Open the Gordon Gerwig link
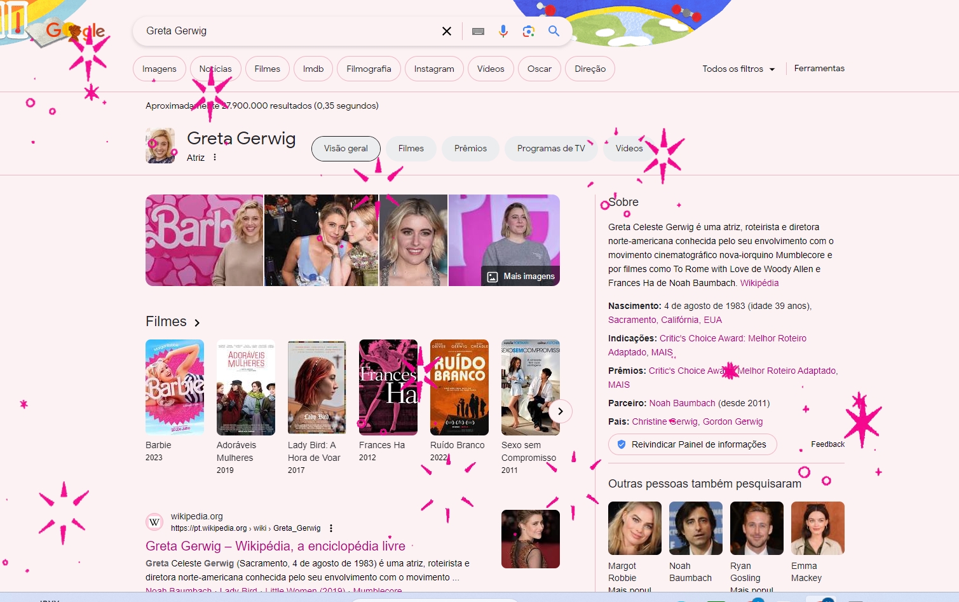The height and width of the screenshot is (602, 959). point(733,421)
